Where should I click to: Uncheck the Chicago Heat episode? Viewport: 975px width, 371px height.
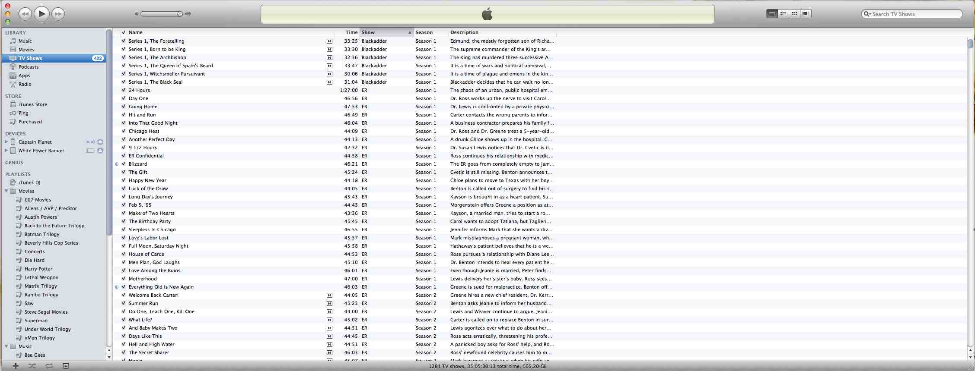click(x=124, y=131)
